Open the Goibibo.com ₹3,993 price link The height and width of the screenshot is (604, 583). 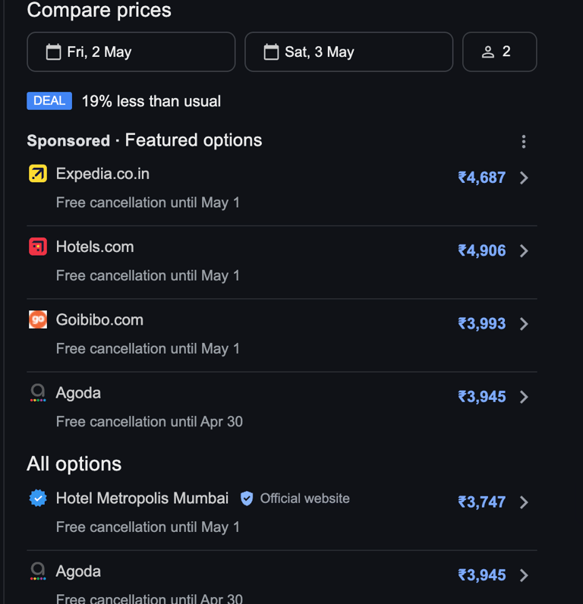pyautogui.click(x=481, y=324)
